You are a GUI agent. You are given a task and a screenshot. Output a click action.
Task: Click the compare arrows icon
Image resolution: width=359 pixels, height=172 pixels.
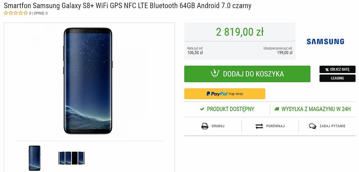[x=259, y=126]
